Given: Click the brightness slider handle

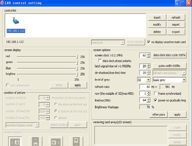Looking at the screenshot, I should (x=77, y=74).
